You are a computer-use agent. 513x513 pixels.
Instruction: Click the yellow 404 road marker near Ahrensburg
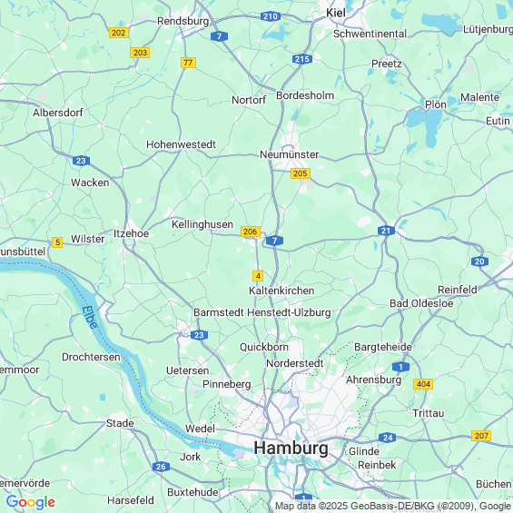click(423, 384)
